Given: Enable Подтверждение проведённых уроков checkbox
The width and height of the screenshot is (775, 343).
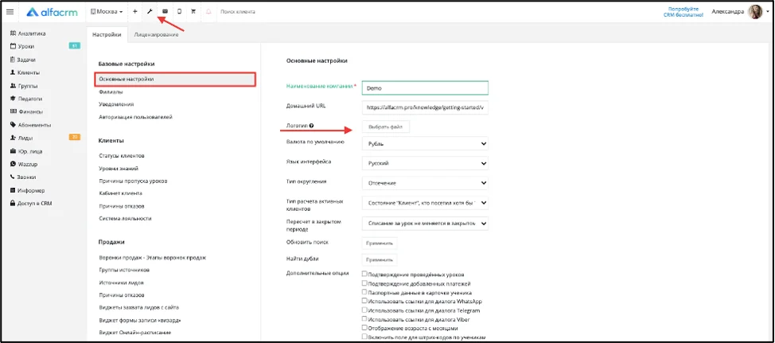Looking at the screenshot, I should coord(364,273).
